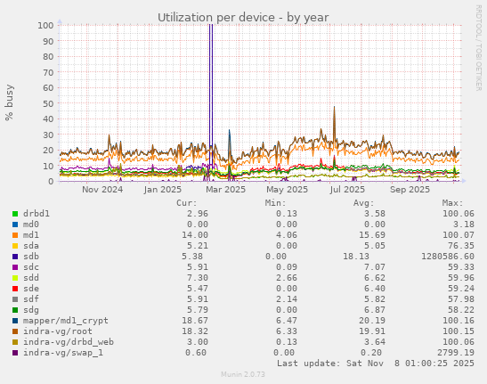
Task: Click swap_1 max value 2799.19
Action: point(456,353)
